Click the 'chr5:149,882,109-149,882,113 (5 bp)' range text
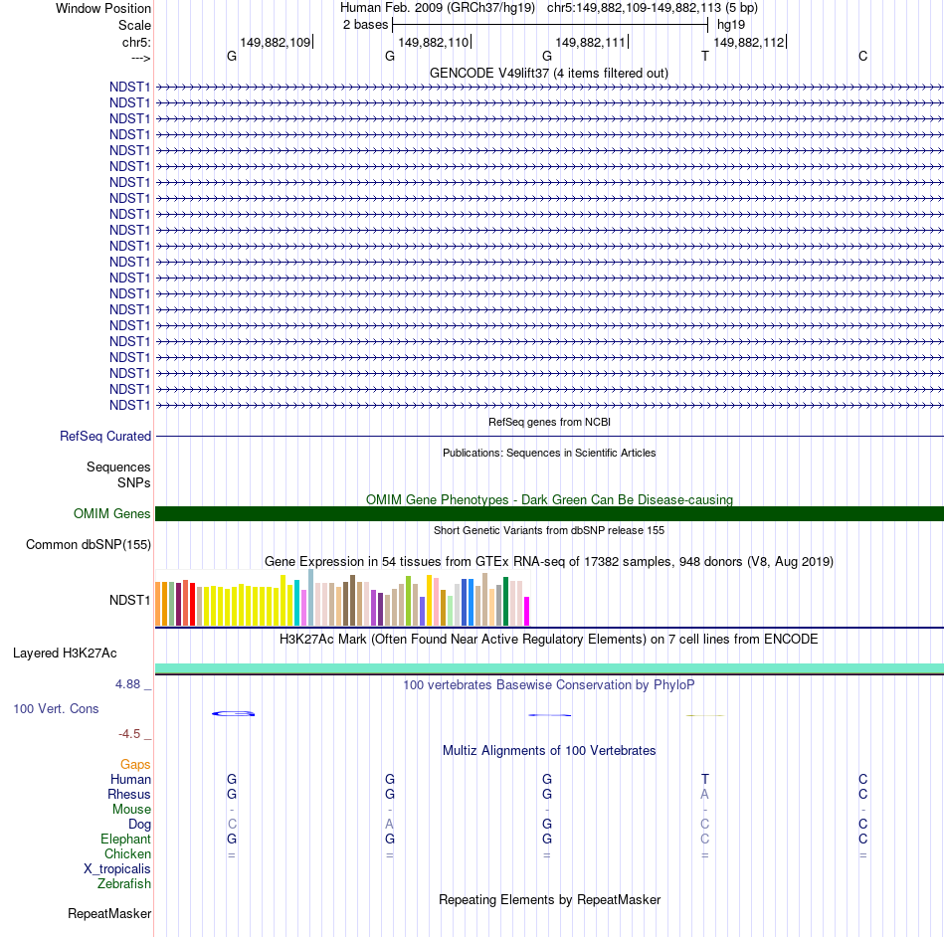The width and height of the screenshot is (945, 937). 653,8
